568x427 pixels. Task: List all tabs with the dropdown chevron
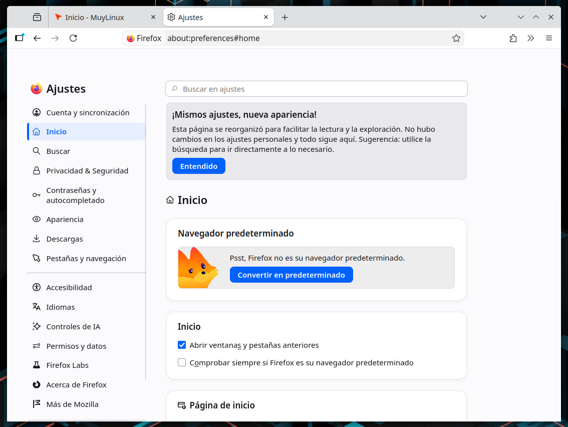[x=483, y=17]
